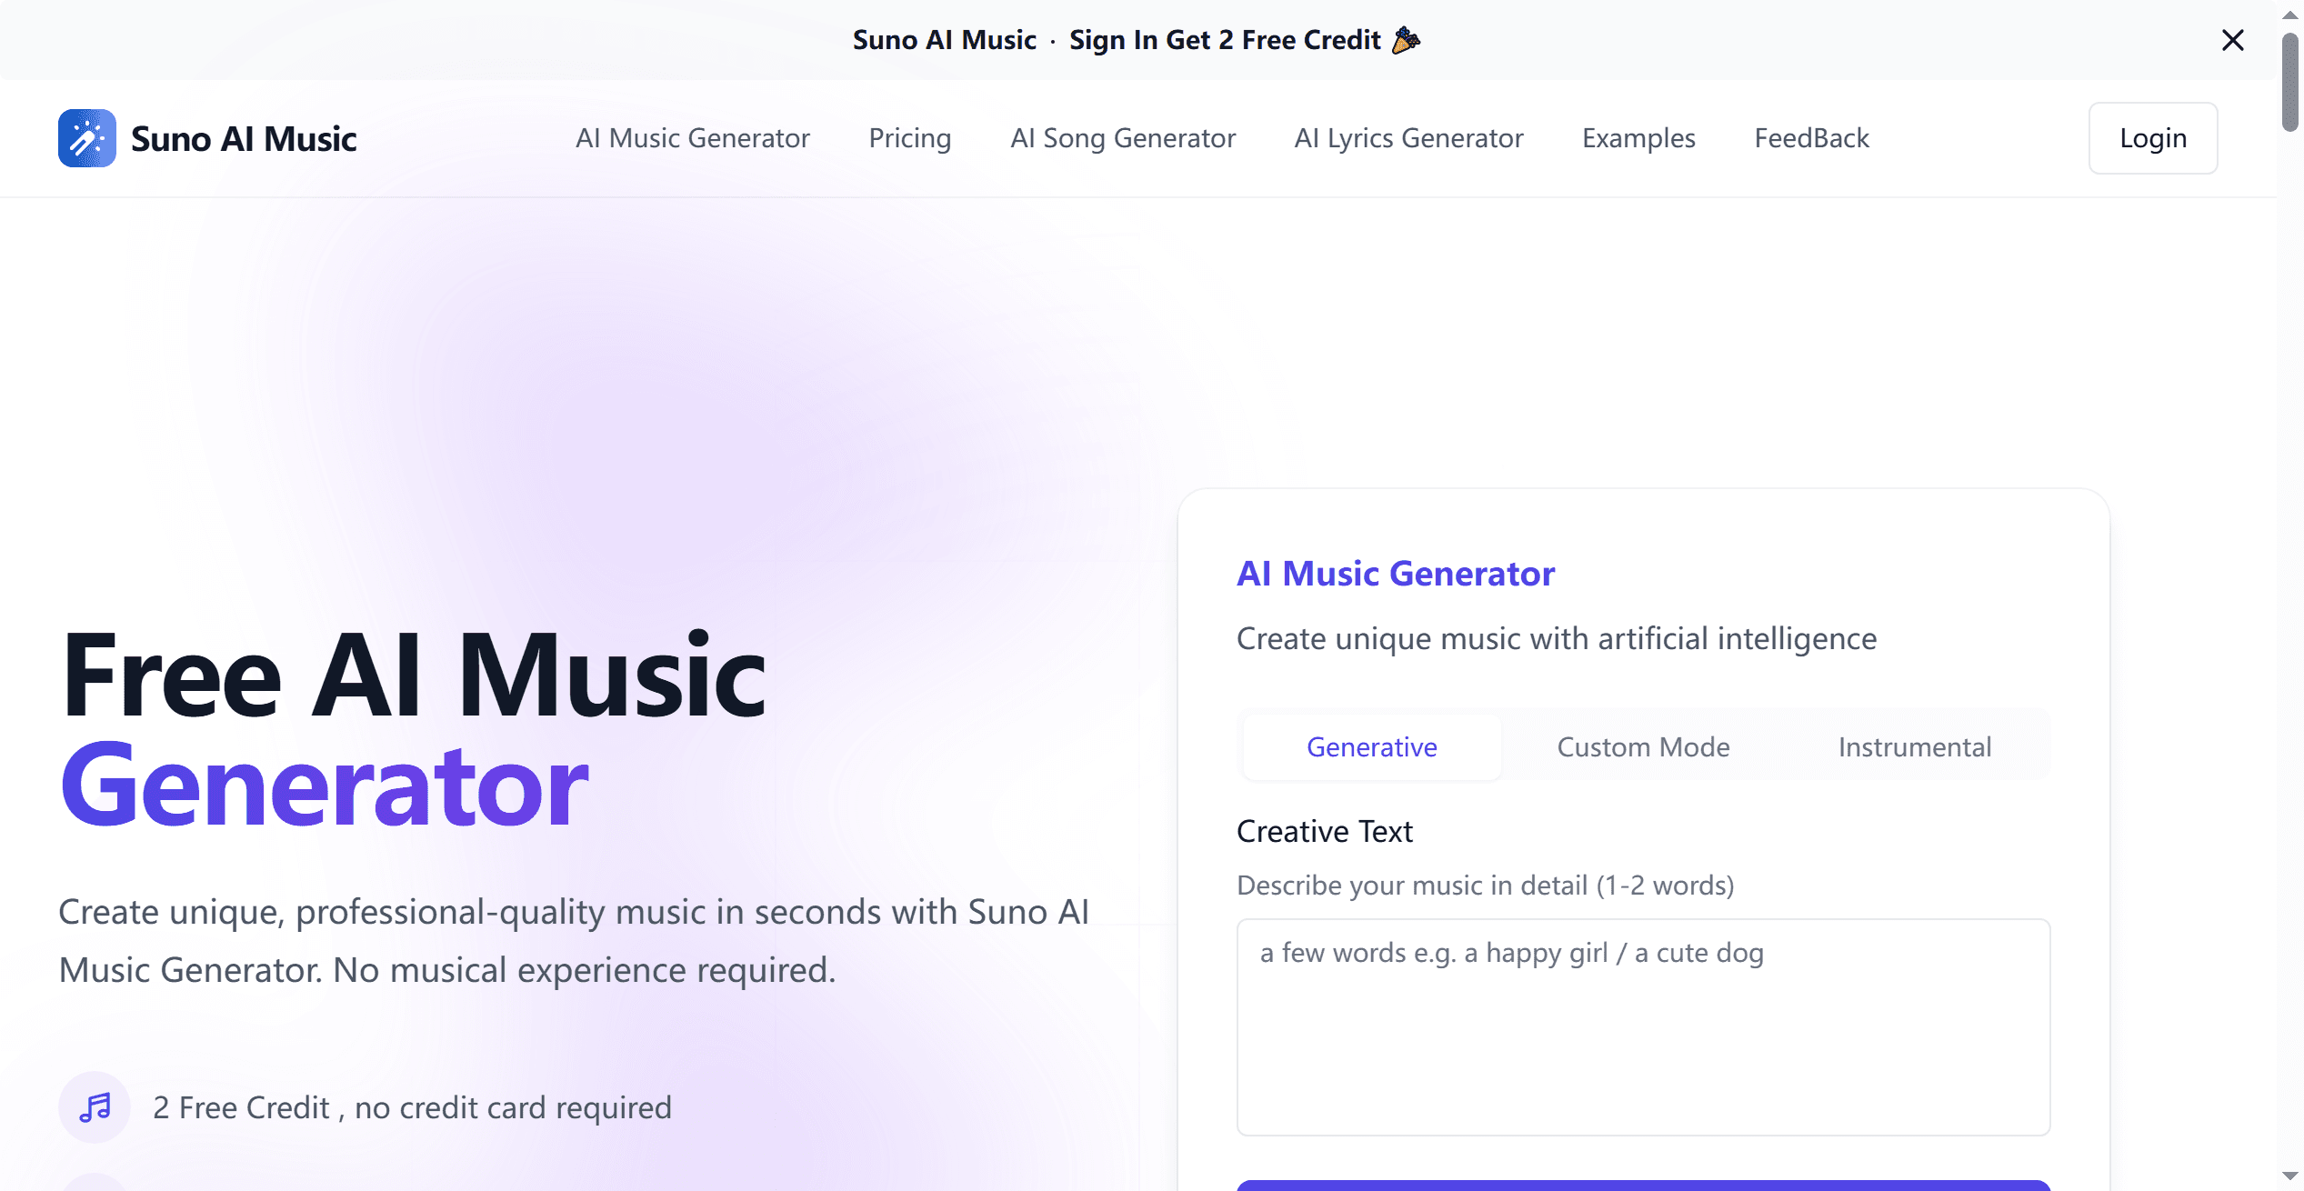Go to the Pricing page
The image size is (2304, 1191).
point(909,138)
